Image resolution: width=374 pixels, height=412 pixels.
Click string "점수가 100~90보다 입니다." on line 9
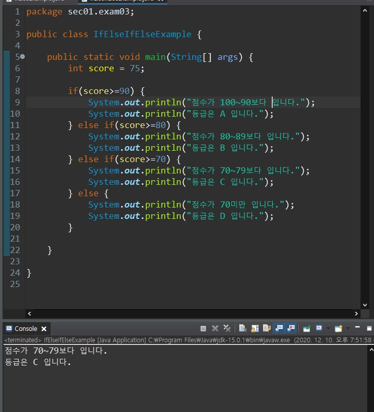pyautogui.click(x=246, y=102)
